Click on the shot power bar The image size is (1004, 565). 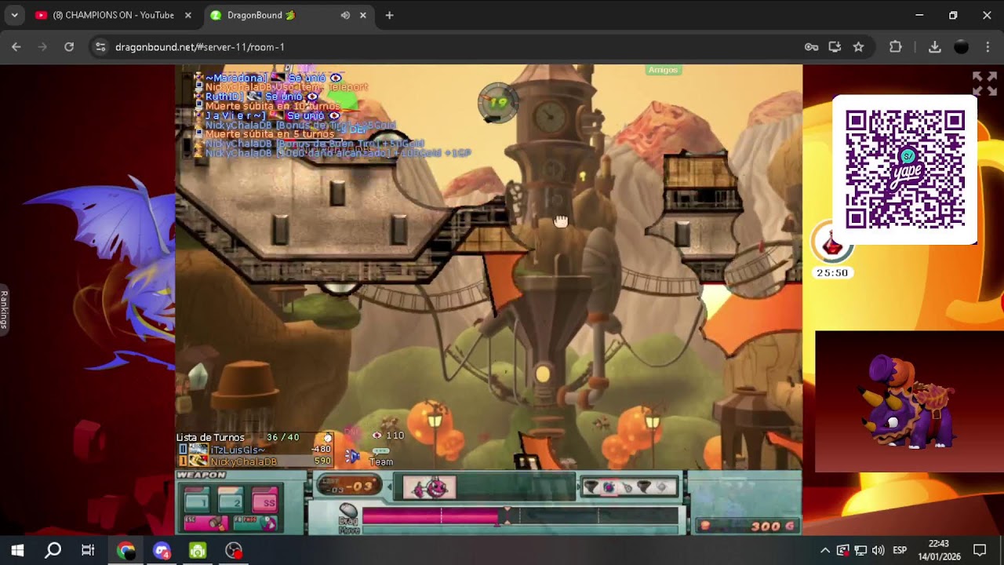tap(520, 516)
